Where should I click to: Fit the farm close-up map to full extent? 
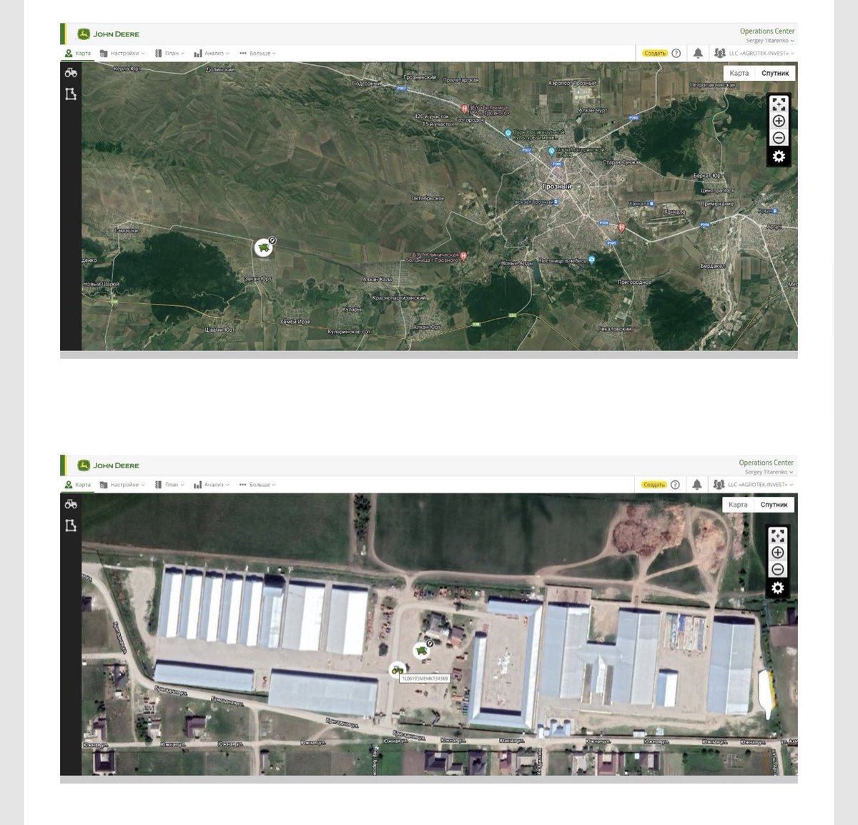[x=778, y=536]
